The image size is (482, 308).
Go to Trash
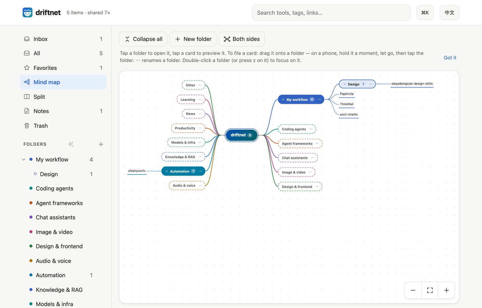click(x=63, y=126)
